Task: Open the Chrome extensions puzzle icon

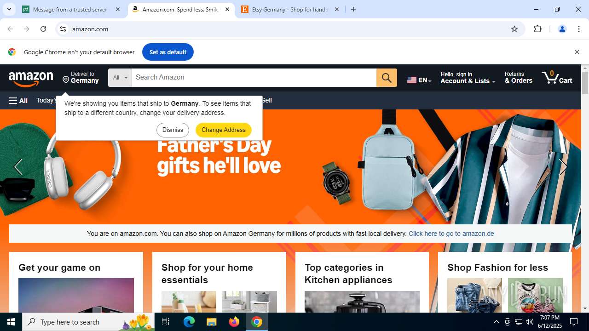Action: [537, 29]
